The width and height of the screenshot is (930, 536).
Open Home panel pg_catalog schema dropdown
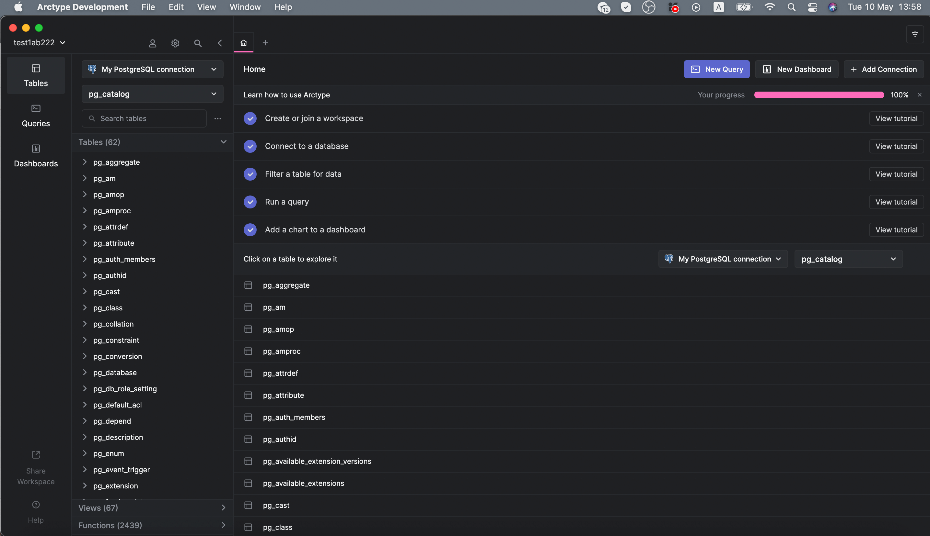tap(849, 259)
